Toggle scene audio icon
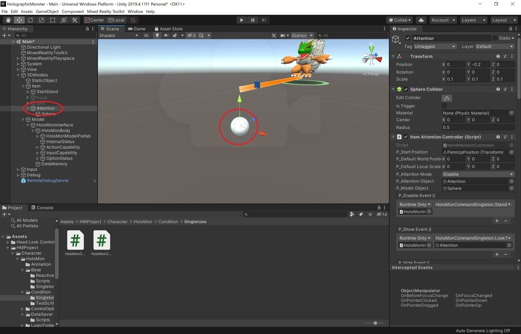The image size is (521, 334). coord(166,36)
